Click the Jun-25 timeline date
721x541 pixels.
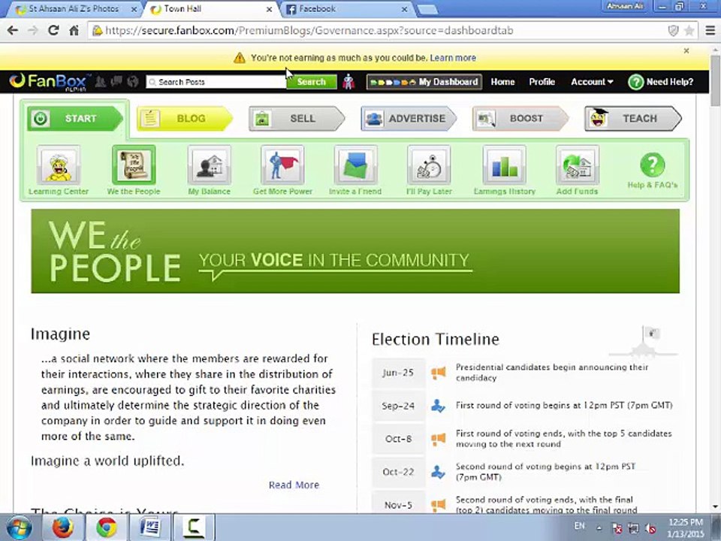pos(398,373)
